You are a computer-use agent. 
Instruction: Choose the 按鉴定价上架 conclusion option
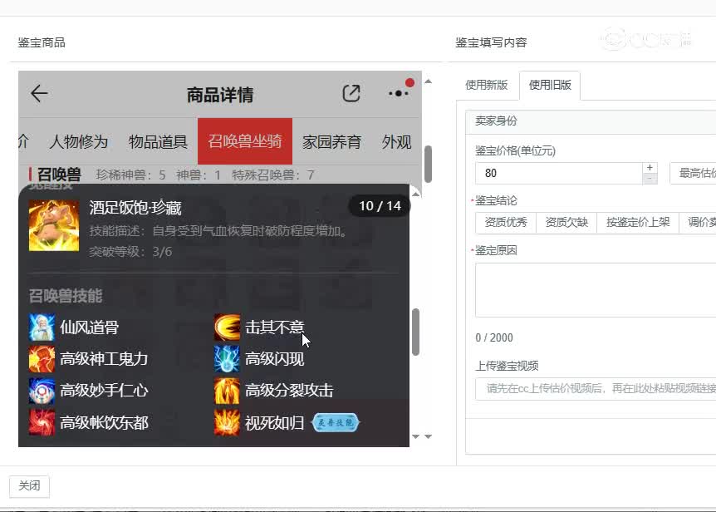coord(638,223)
